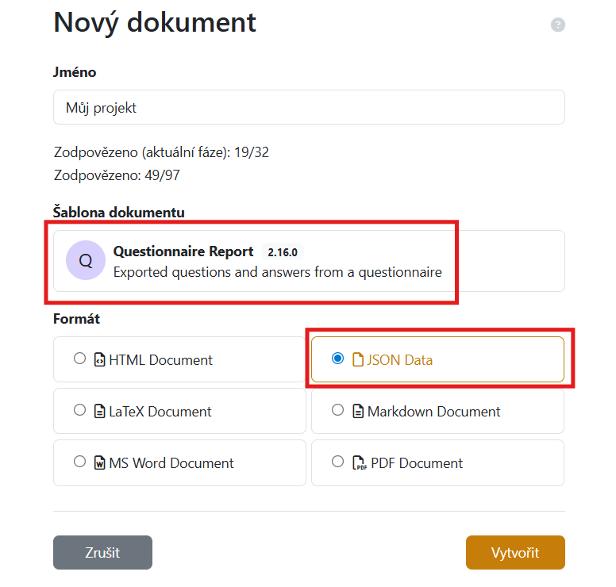Click the purple Q template avatar icon
Viewport: 616px width, 587px height.
pyautogui.click(x=86, y=261)
